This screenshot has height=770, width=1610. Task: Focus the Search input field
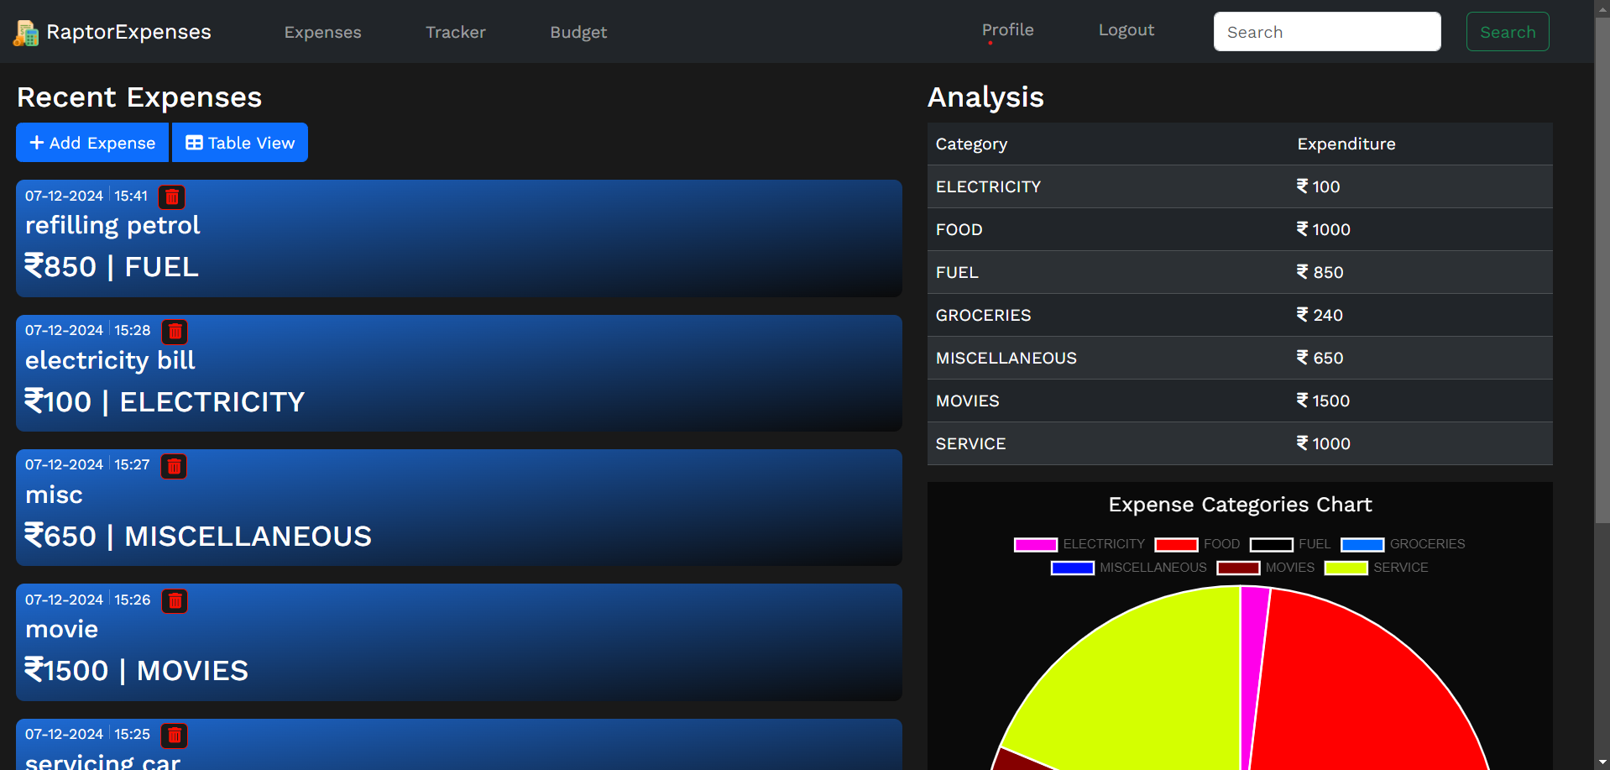point(1327,32)
